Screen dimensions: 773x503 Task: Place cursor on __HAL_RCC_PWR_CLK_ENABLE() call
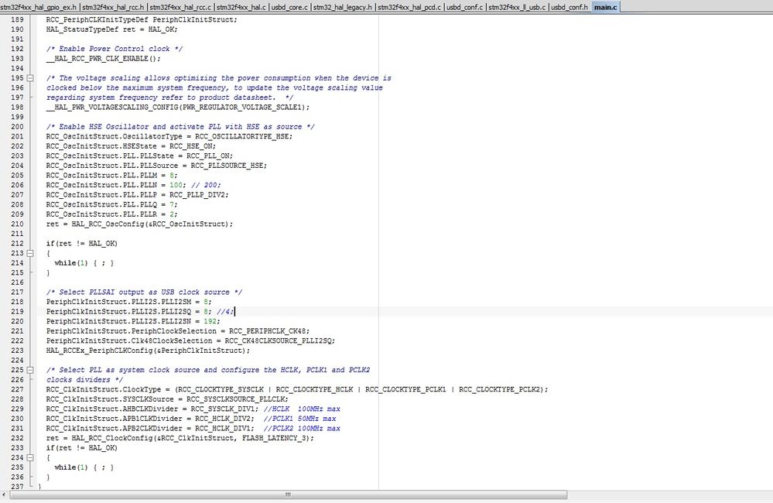point(104,59)
